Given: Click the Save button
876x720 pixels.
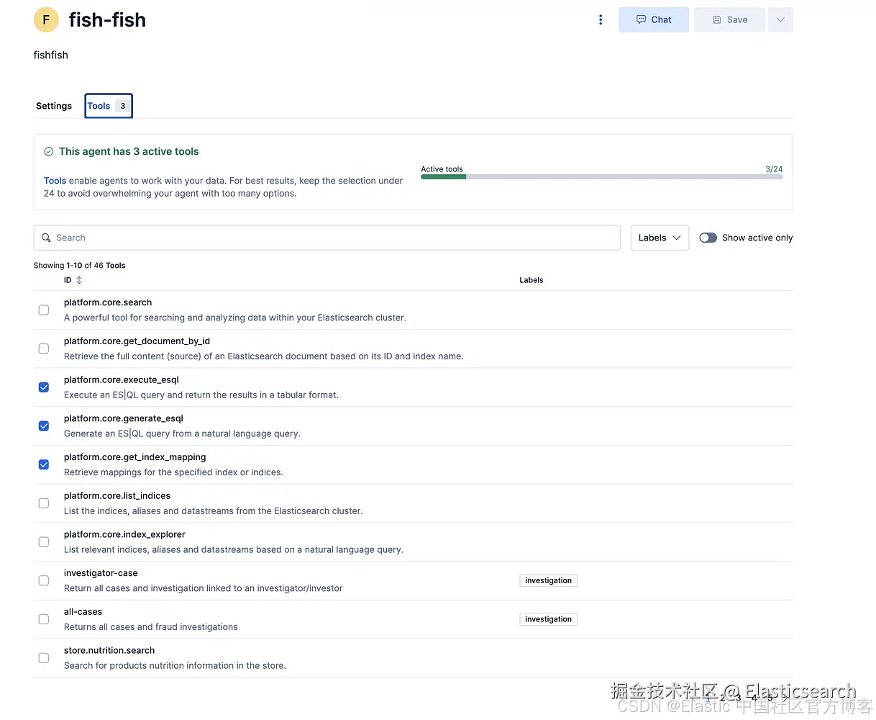Looking at the screenshot, I should (x=729, y=19).
